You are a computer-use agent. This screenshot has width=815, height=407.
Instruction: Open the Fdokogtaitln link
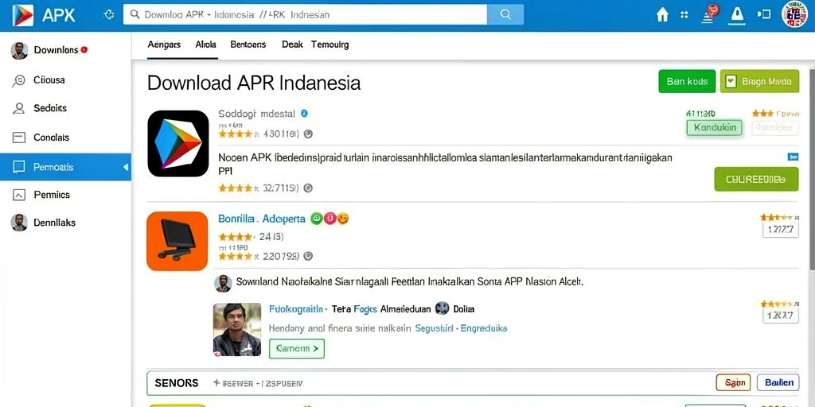tap(297, 309)
